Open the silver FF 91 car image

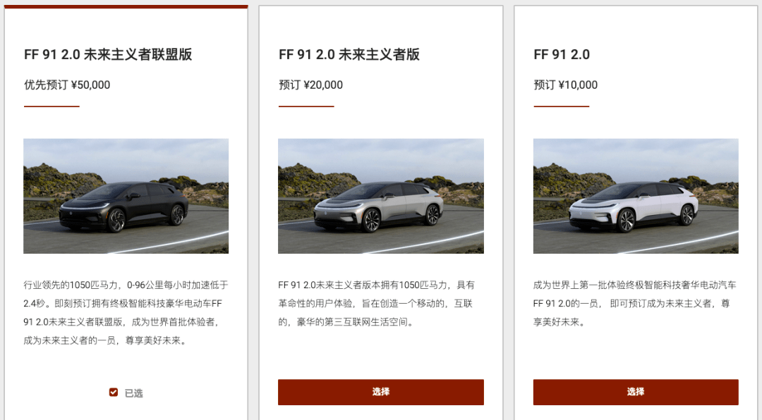pos(380,196)
